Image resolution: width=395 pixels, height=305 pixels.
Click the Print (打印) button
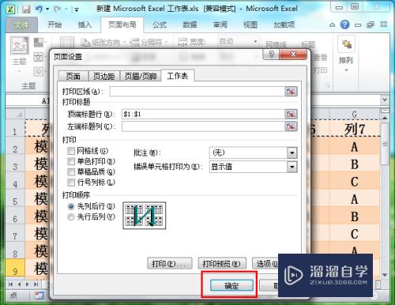[x=170, y=263]
